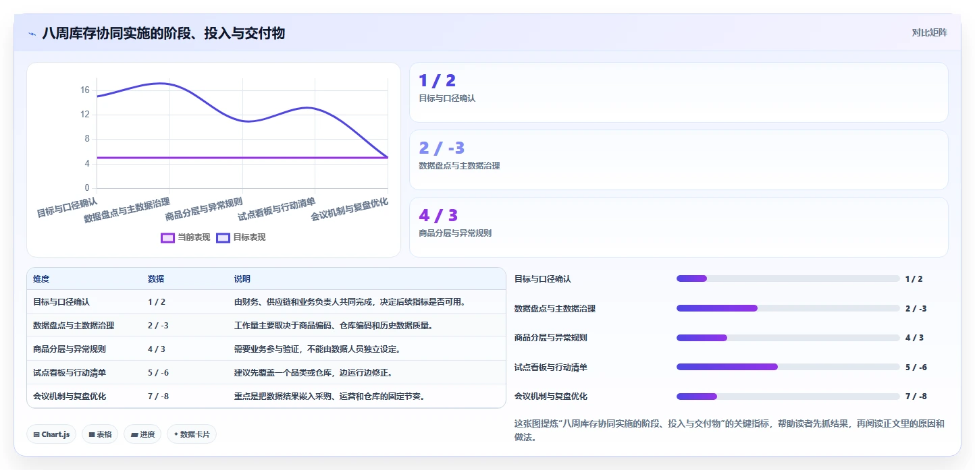
Task: Click the progress bar for 数据盘点与主数据治理
Action: (788, 308)
